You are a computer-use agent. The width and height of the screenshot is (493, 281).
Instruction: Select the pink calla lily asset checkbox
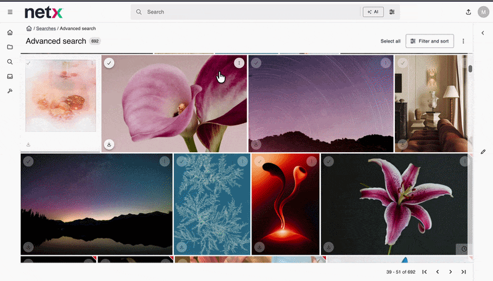[x=109, y=63]
